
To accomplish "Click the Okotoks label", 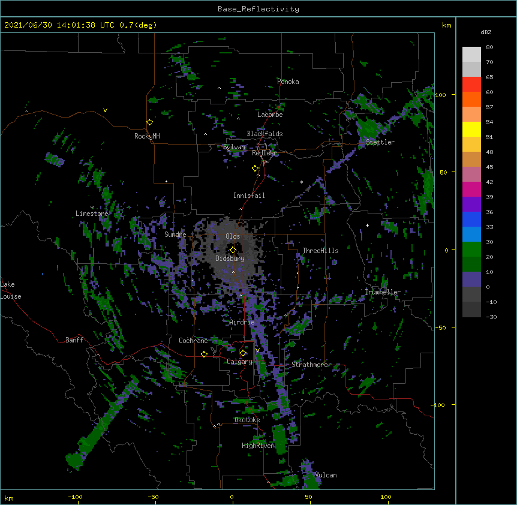I will tap(247, 420).
